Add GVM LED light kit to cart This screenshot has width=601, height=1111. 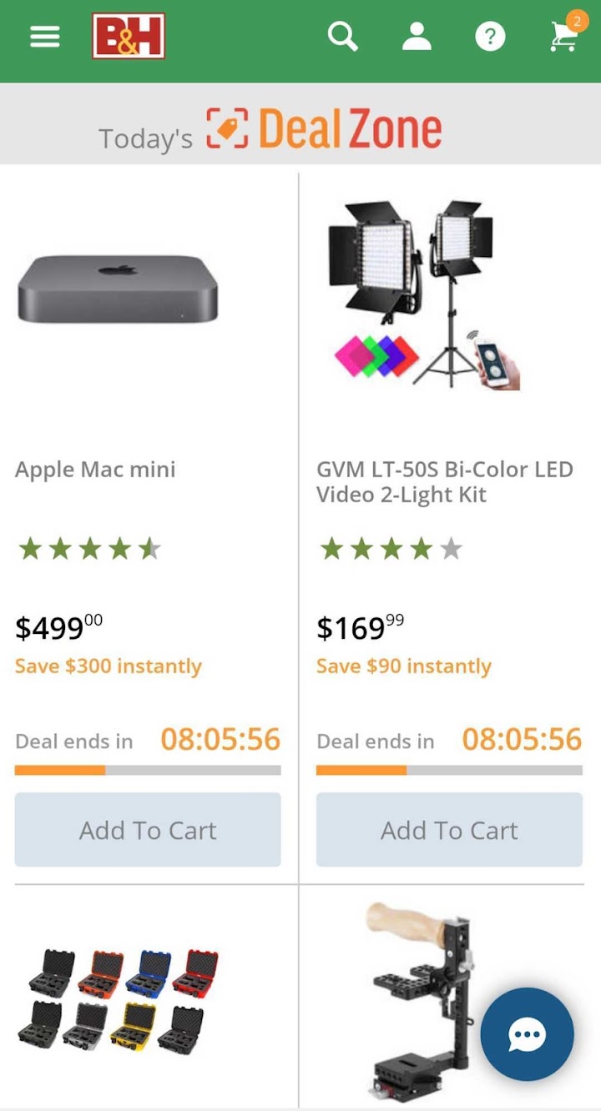[449, 830]
